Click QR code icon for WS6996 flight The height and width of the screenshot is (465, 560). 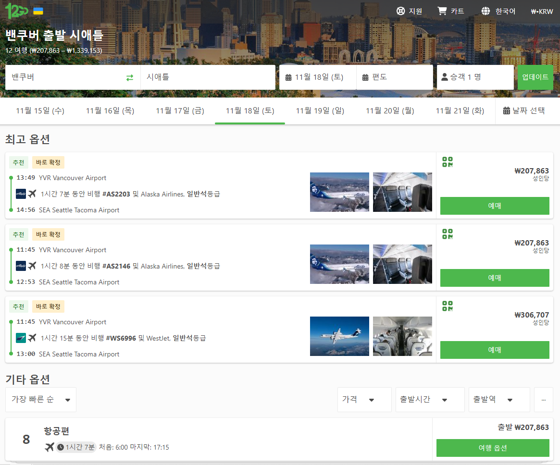tap(448, 306)
